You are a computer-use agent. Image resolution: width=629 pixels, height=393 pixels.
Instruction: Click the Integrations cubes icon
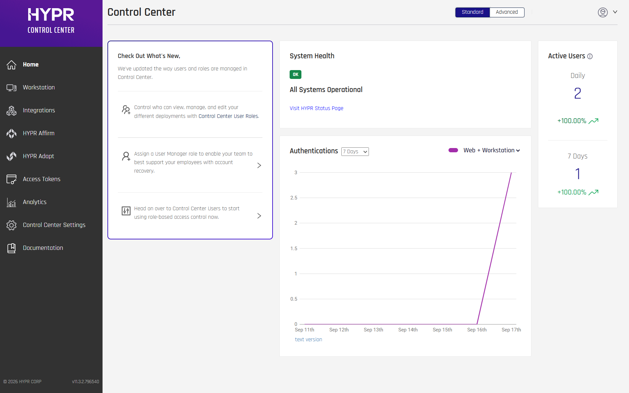(11, 111)
